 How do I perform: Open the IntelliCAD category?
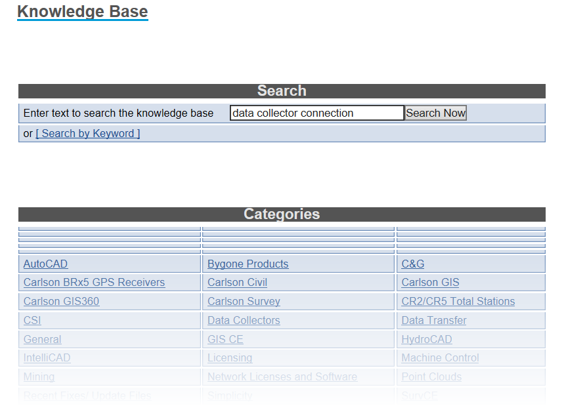pos(47,357)
